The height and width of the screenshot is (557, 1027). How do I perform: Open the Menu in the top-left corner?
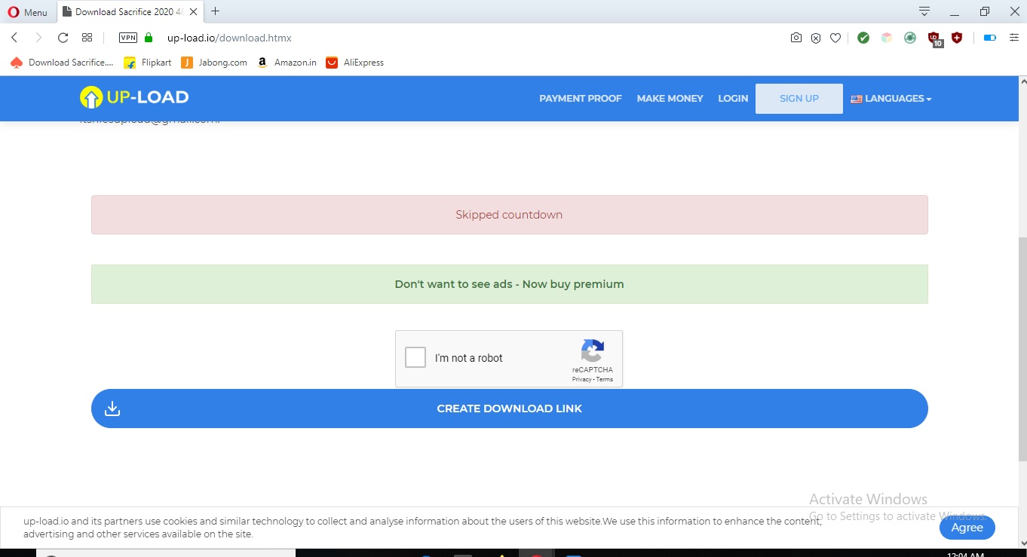click(27, 11)
